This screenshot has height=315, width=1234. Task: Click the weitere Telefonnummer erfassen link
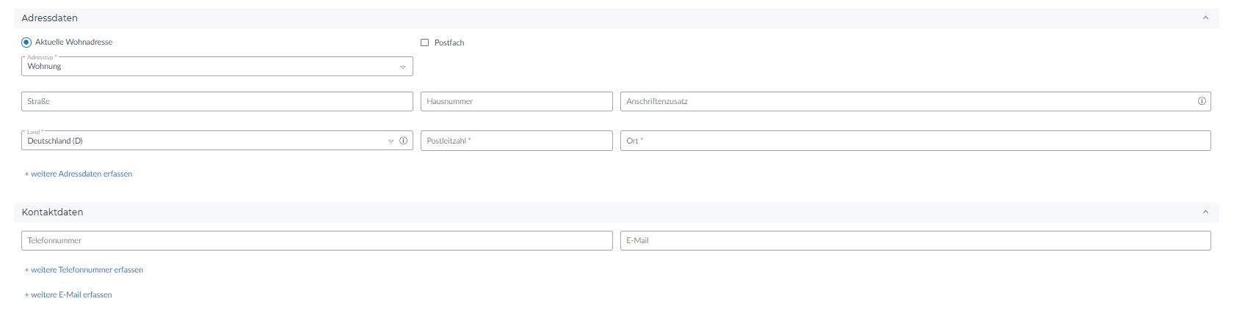[84, 270]
